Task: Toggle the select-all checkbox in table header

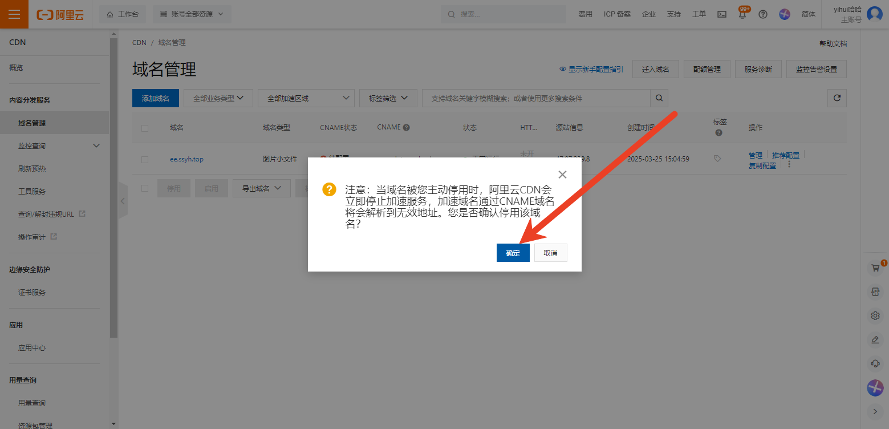Action: 145,128
